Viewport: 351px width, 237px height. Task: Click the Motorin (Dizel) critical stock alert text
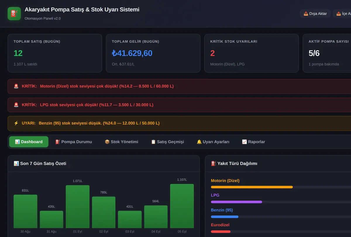(x=107, y=86)
